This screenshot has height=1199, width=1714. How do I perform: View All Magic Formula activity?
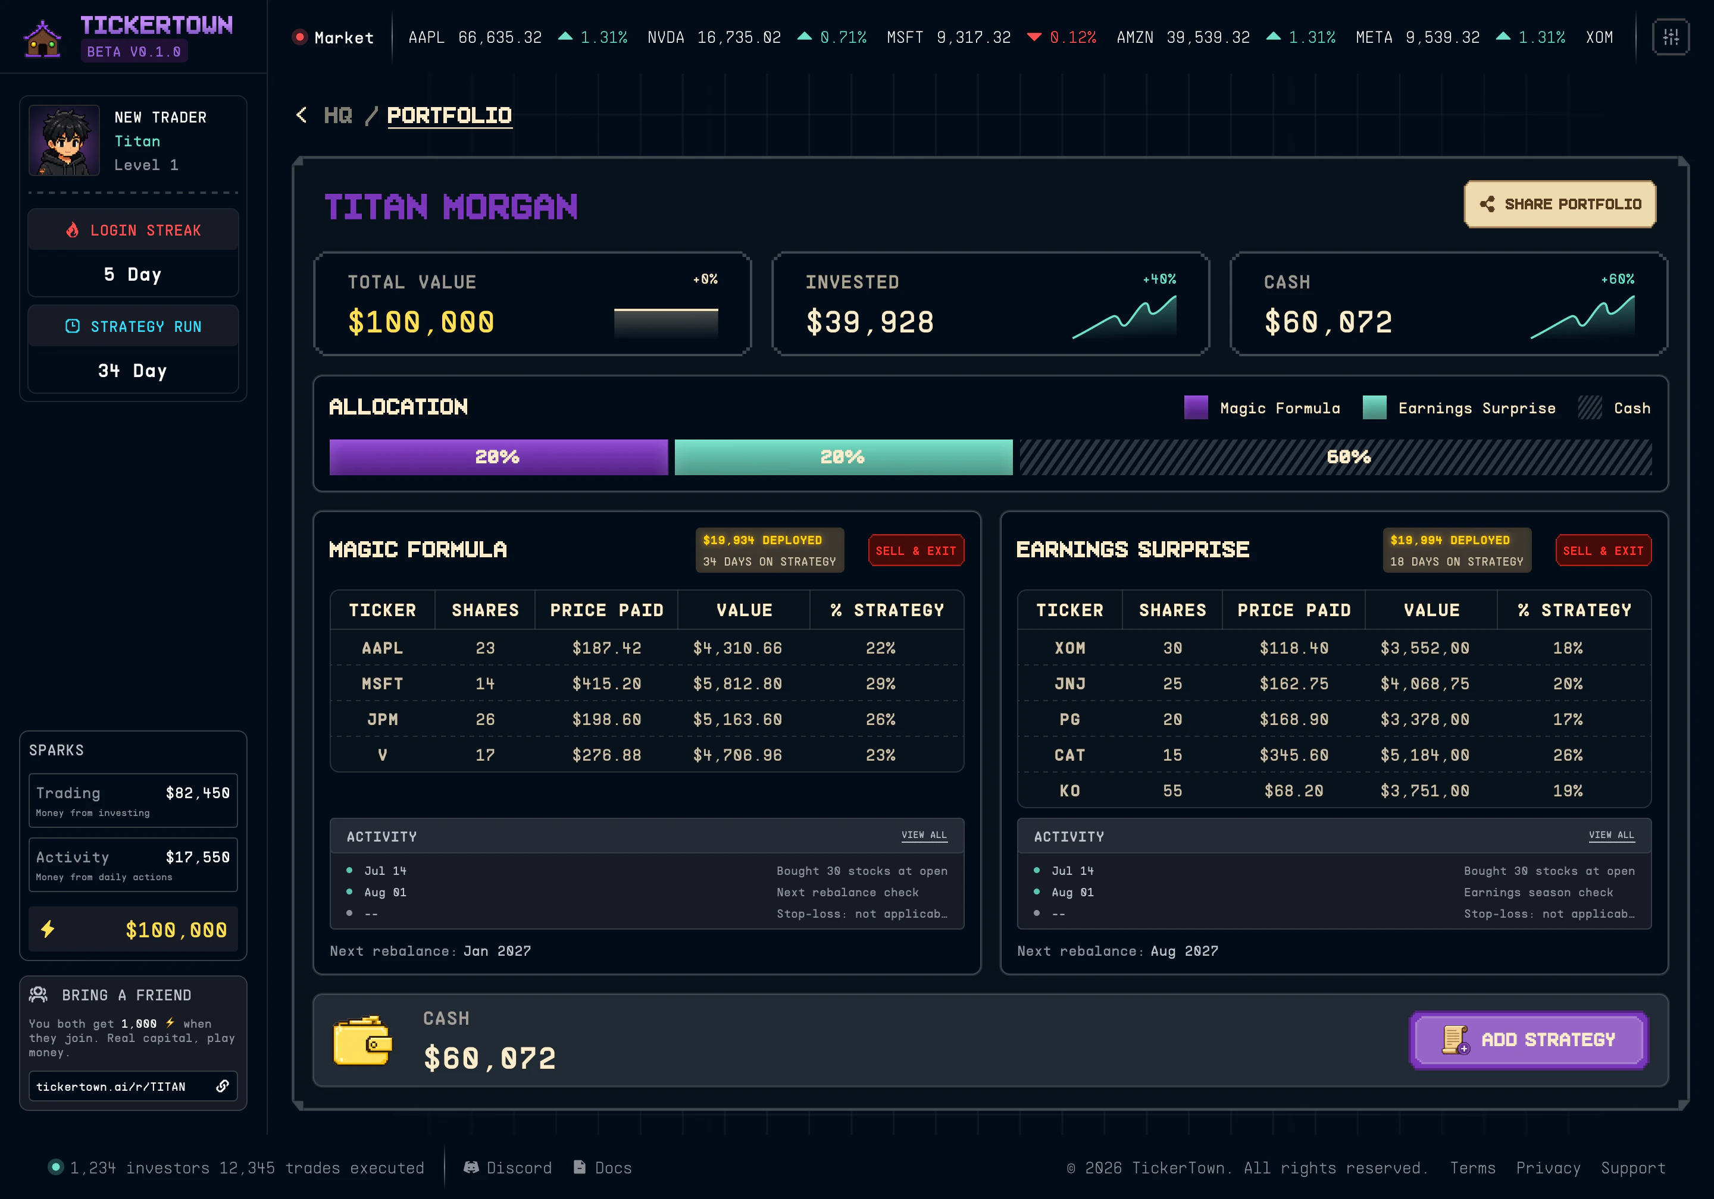pyautogui.click(x=924, y=835)
